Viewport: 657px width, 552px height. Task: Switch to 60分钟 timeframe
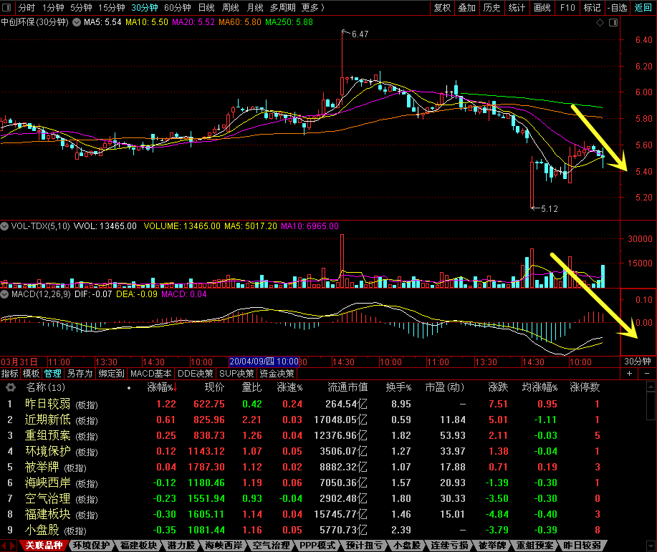[178, 8]
